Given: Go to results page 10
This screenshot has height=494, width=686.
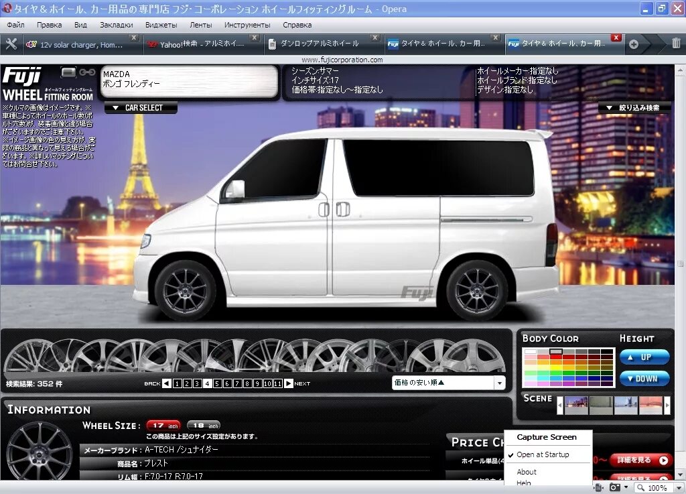Looking at the screenshot, I should [x=267, y=383].
